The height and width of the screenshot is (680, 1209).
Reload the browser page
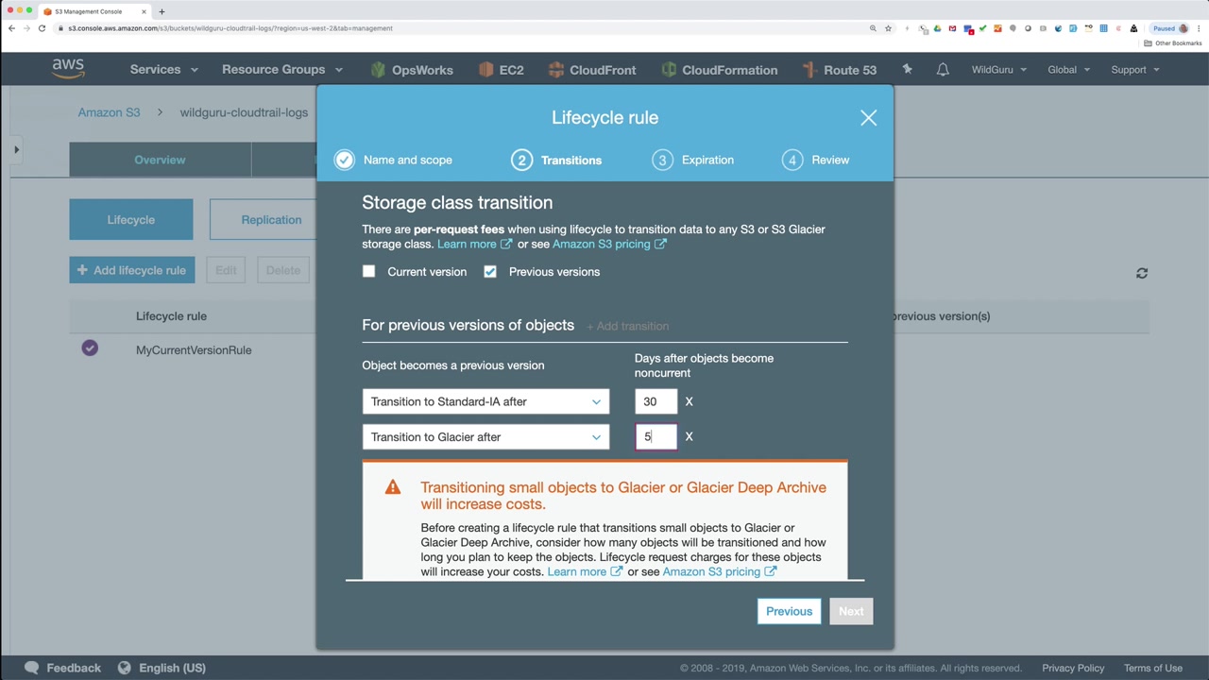tap(42, 28)
